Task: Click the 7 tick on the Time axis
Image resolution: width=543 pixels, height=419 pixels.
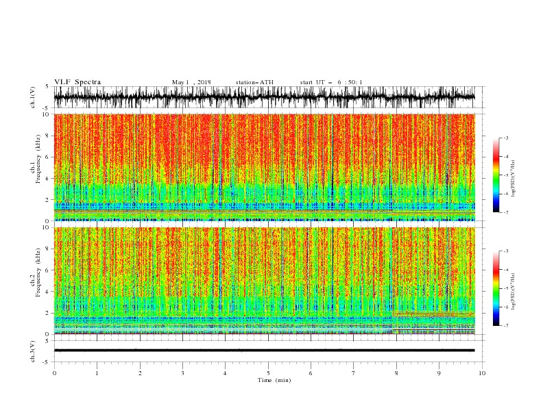Action: coord(354,373)
